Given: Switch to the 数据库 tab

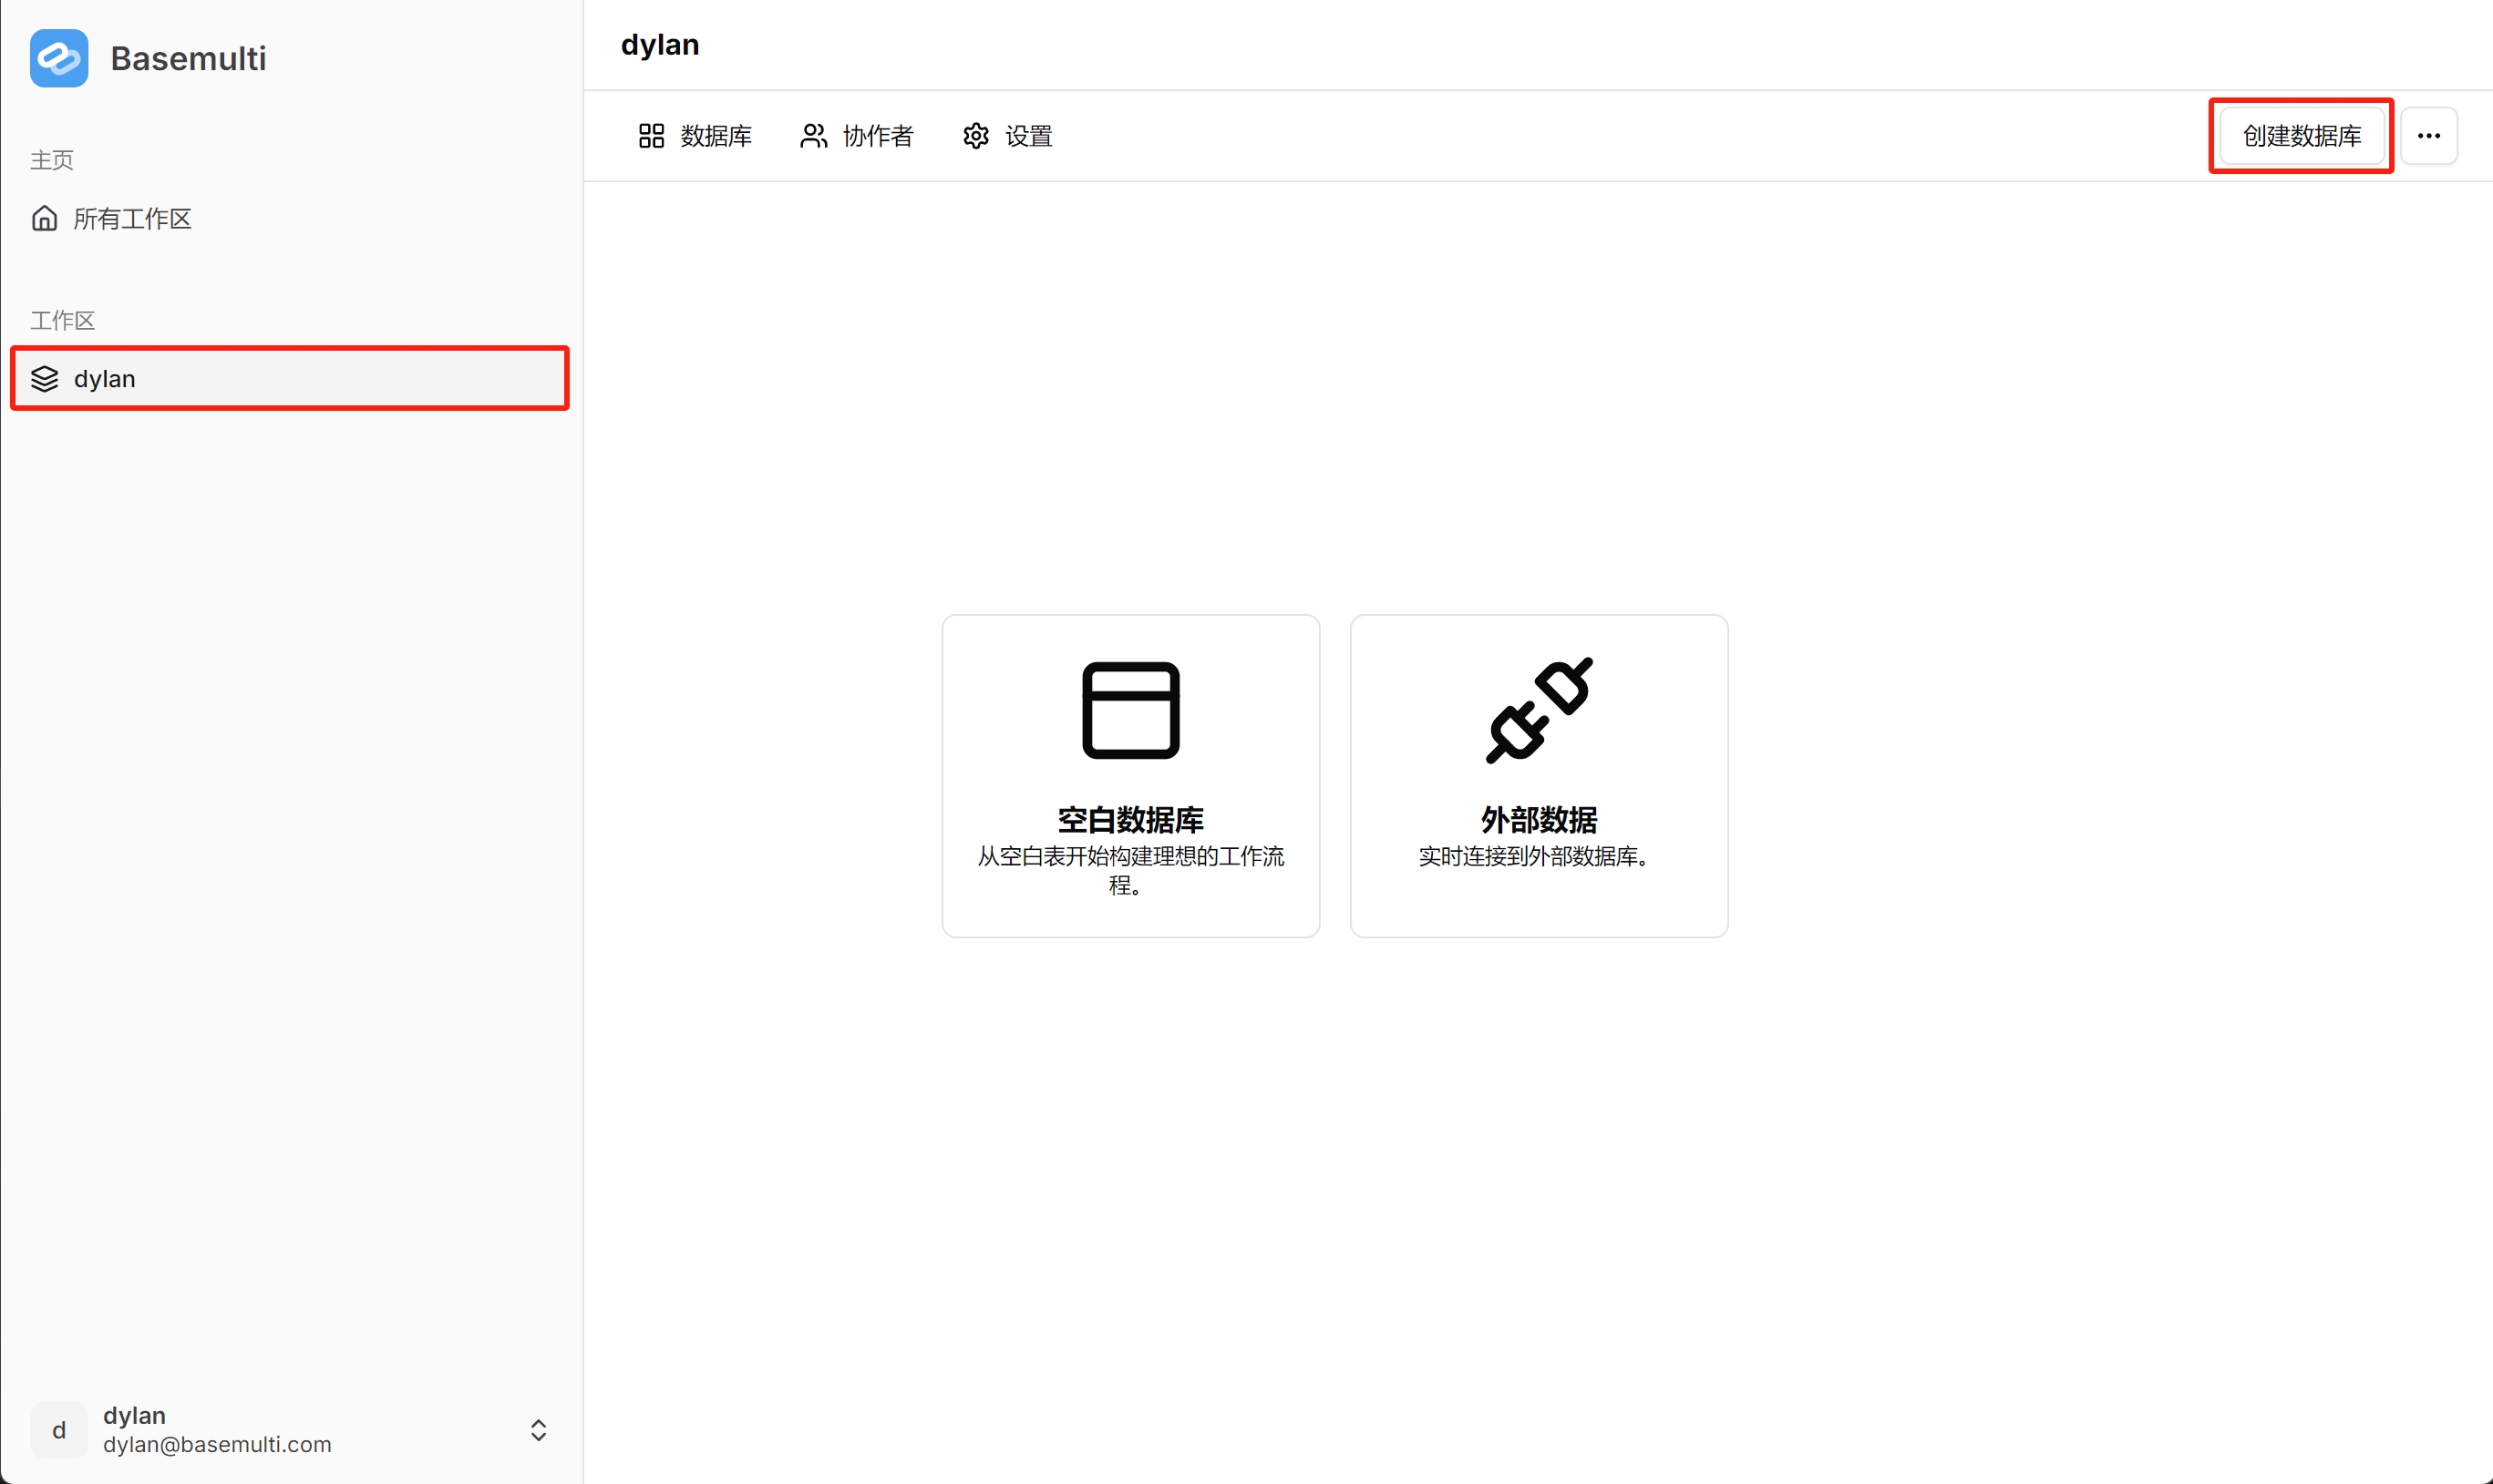Looking at the screenshot, I should pyautogui.click(x=695, y=136).
